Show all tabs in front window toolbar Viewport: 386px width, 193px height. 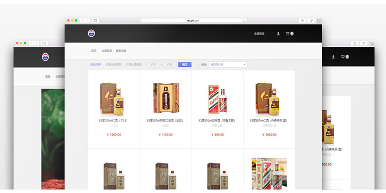(311, 20)
